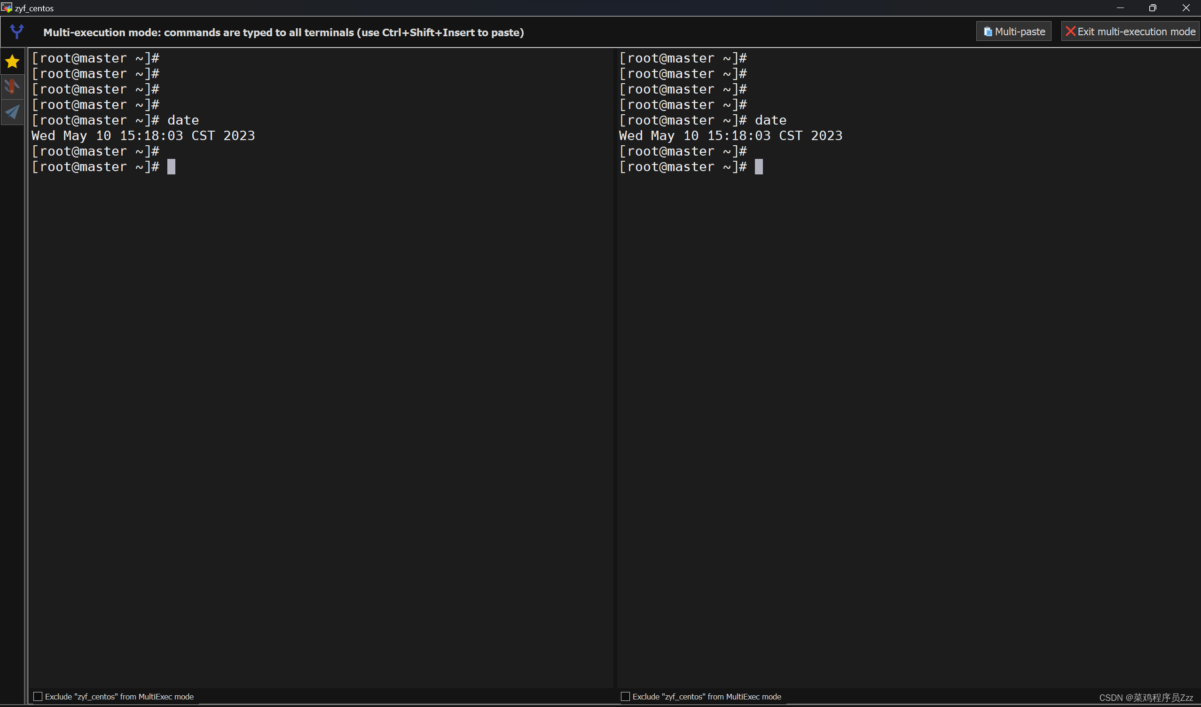Exclude left terminal from MultiExec mode
The width and height of the screenshot is (1201, 707).
coord(38,697)
